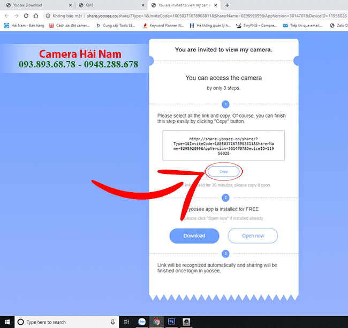348x328 pixels.
Task: Close the 'You are invited' tab
Action: [x=216, y=5]
